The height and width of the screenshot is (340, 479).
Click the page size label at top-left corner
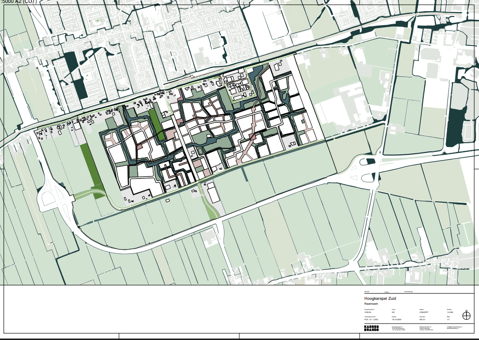click(18, 2)
